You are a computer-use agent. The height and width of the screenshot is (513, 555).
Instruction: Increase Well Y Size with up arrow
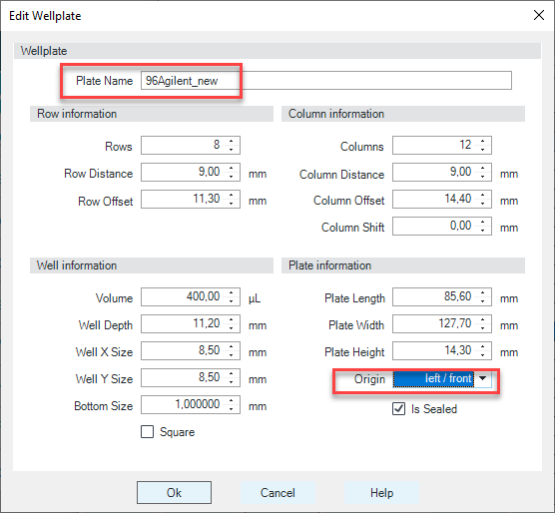coord(232,373)
